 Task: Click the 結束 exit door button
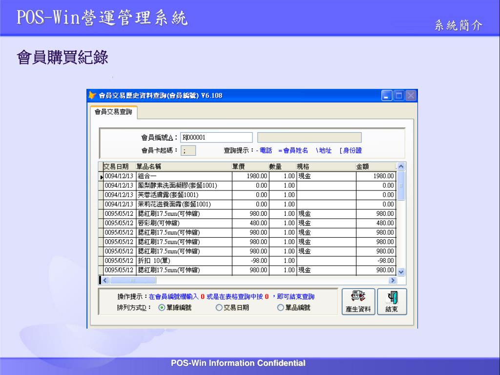pyautogui.click(x=392, y=302)
